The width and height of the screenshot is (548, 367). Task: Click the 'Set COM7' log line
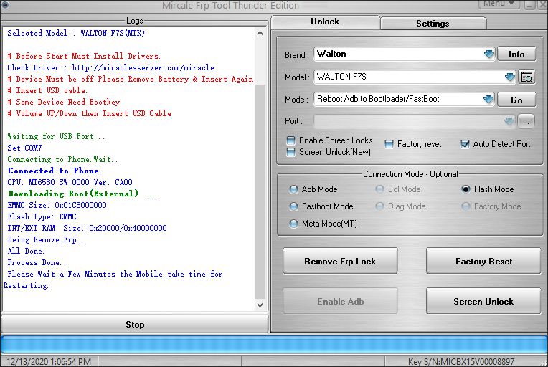coord(24,148)
